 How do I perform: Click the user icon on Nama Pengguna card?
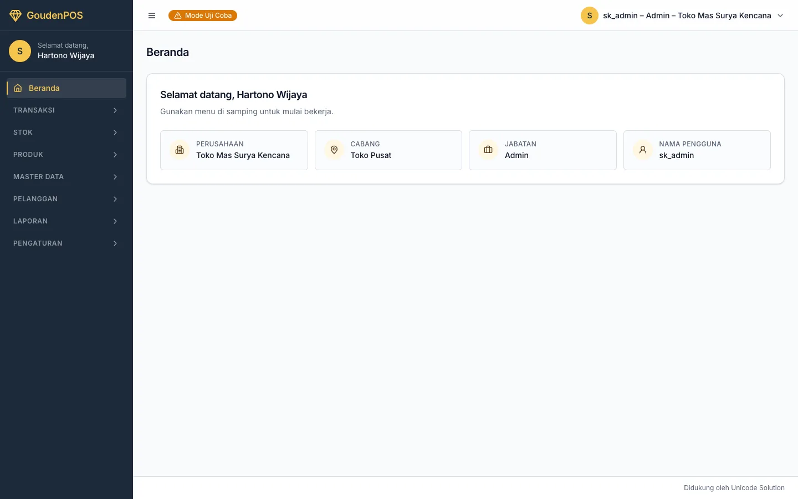[643, 150]
